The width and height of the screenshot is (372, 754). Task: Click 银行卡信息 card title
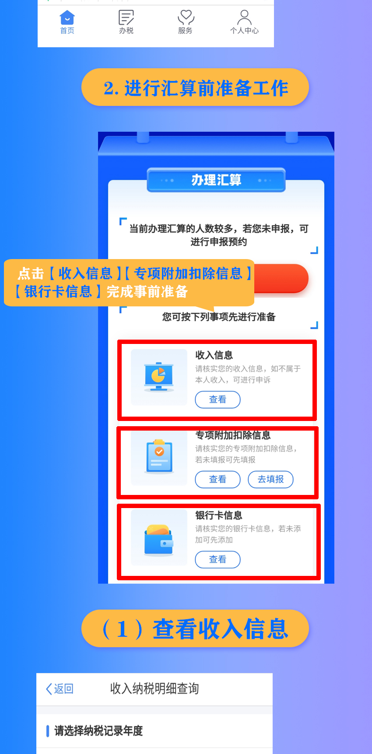click(x=219, y=515)
